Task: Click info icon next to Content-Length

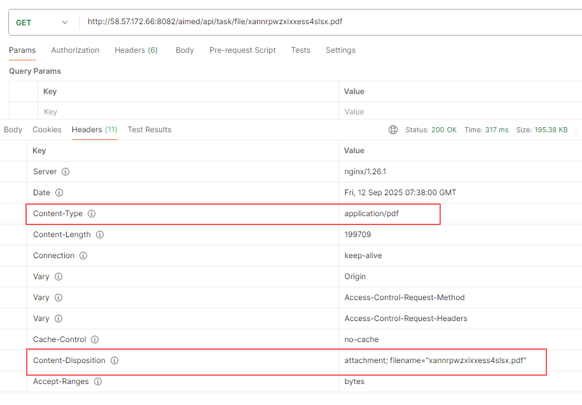Action: [x=100, y=235]
